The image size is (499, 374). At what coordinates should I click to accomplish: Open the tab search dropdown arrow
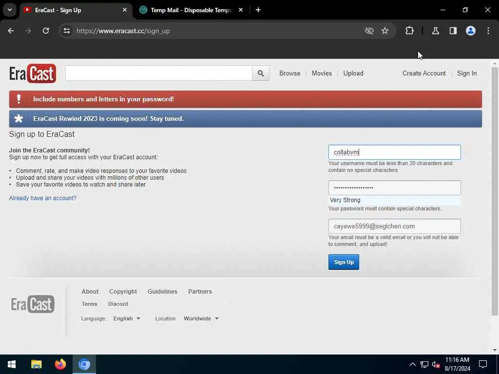[x=10, y=10]
